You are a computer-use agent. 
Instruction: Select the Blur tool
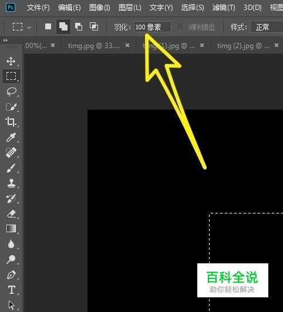(x=11, y=244)
